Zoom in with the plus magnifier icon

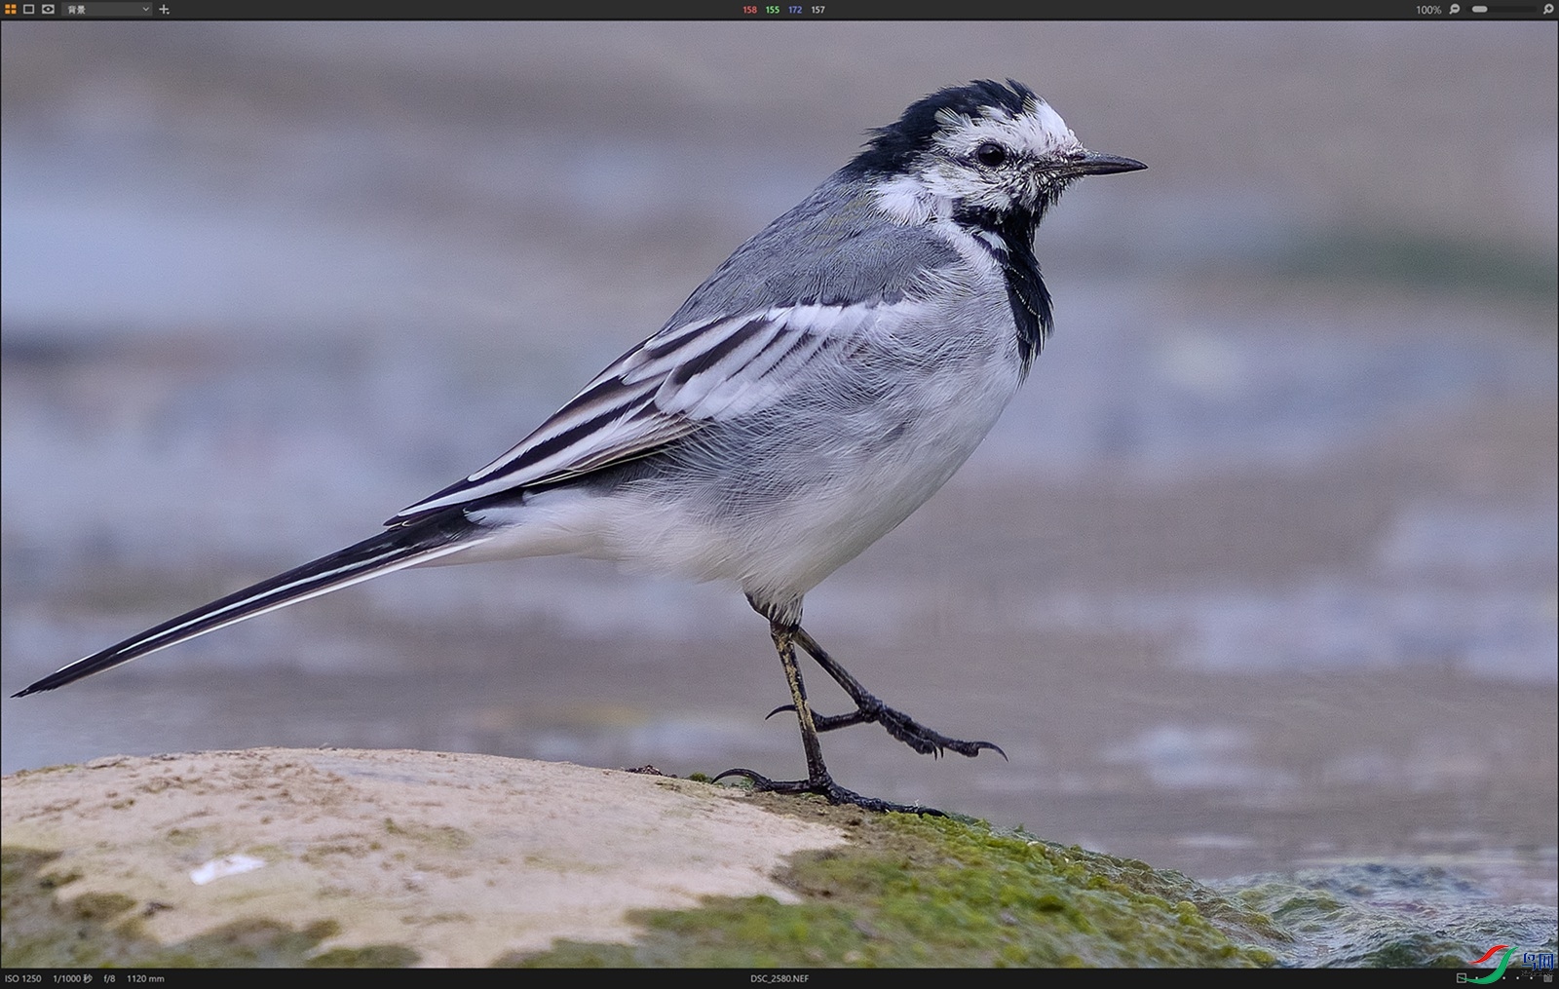point(1548,9)
